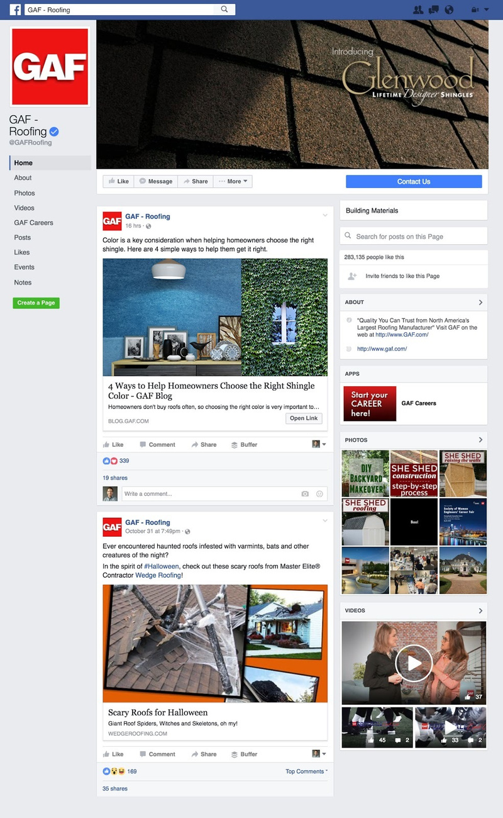This screenshot has width=503, height=818.
Task: Click Buffer on the Halloween post
Action: (244, 754)
